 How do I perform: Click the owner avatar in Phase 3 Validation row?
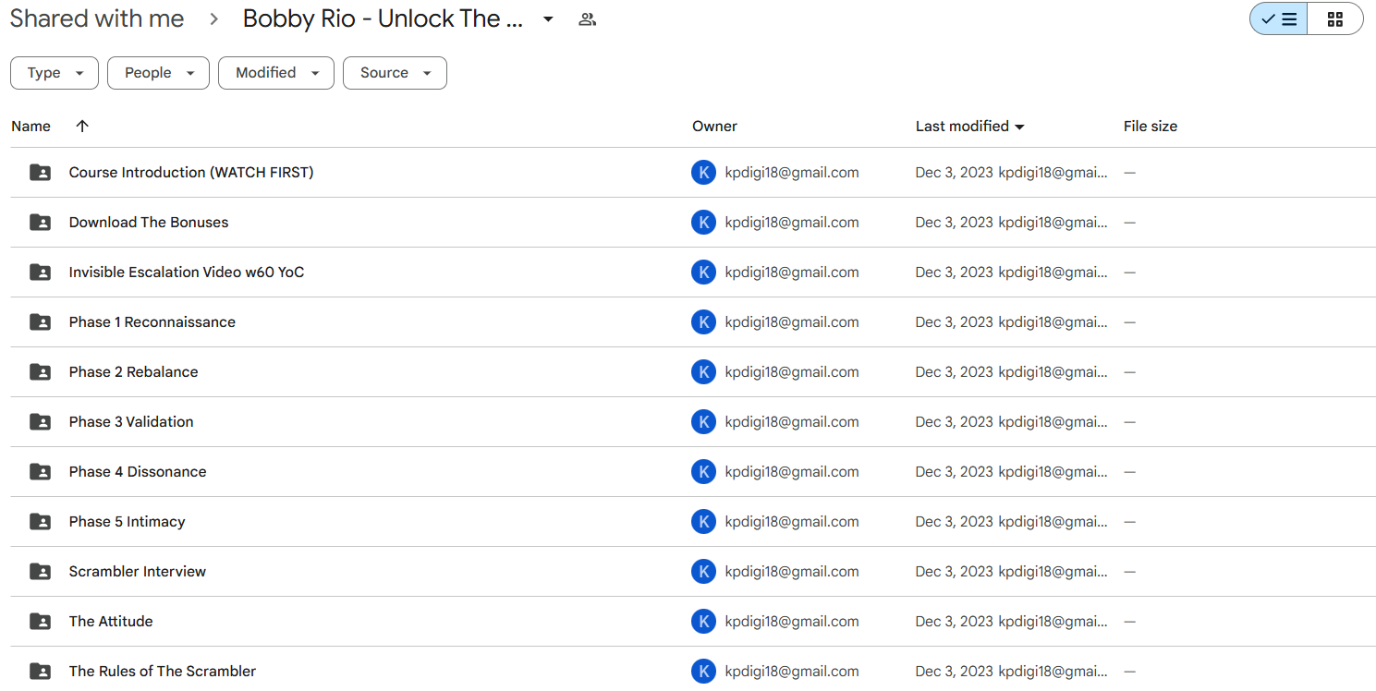click(703, 422)
